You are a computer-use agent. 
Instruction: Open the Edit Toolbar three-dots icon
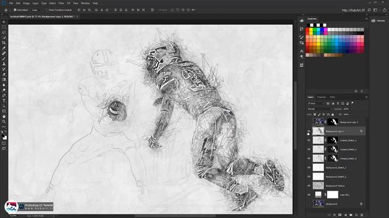click(x=4, y=127)
